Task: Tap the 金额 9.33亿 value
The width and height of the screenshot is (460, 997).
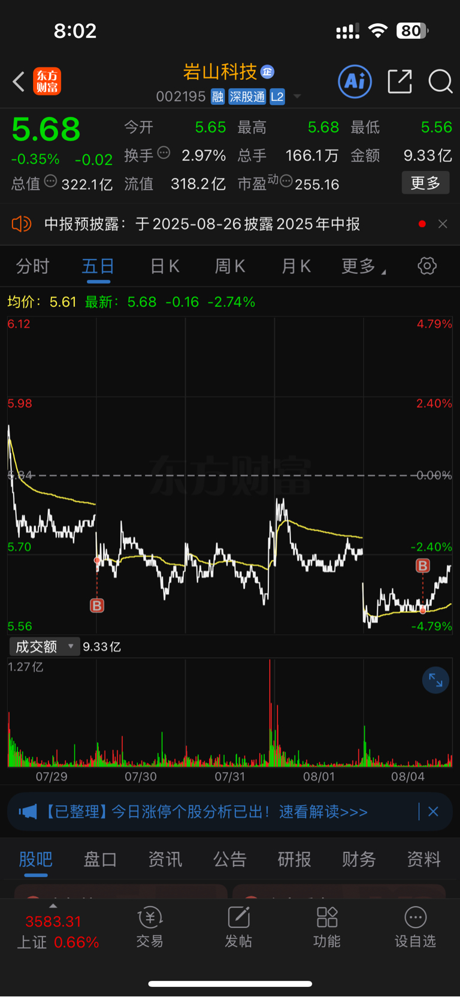Action: (428, 155)
